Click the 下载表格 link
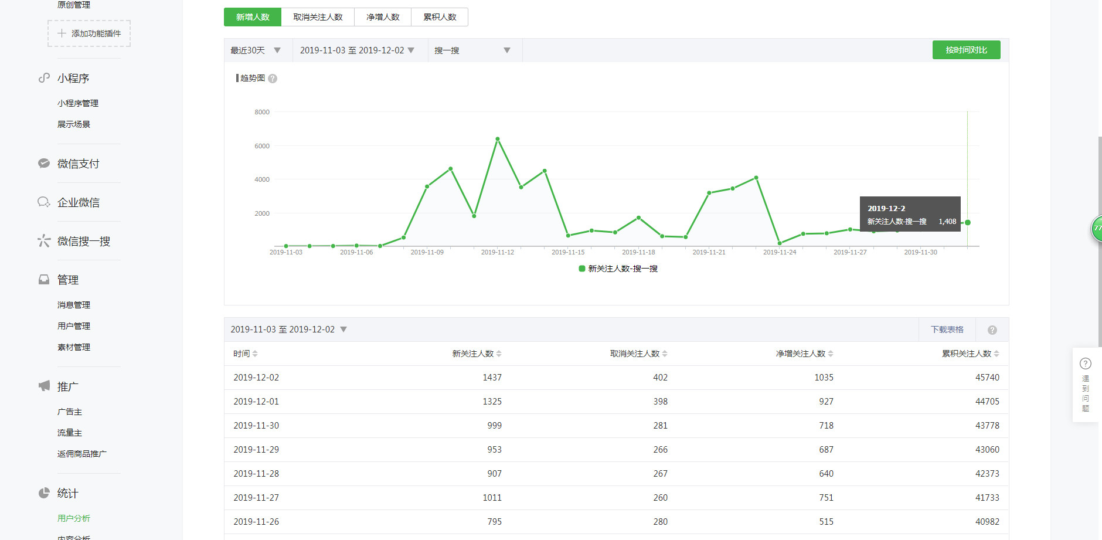Screen dimensions: 1102x540 947,330
